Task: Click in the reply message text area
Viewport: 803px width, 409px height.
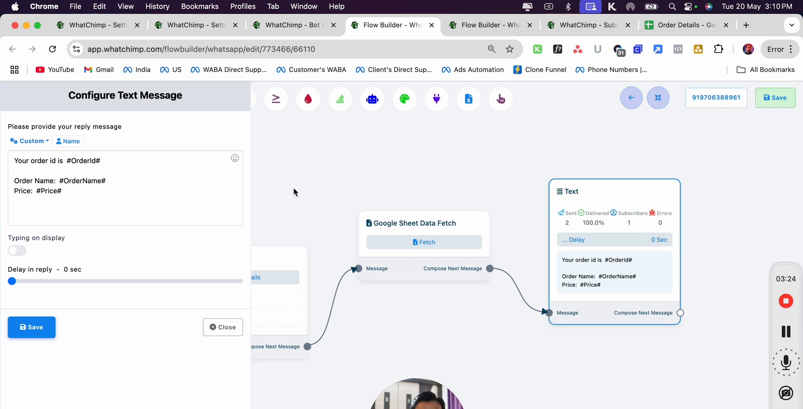Action: [125, 188]
